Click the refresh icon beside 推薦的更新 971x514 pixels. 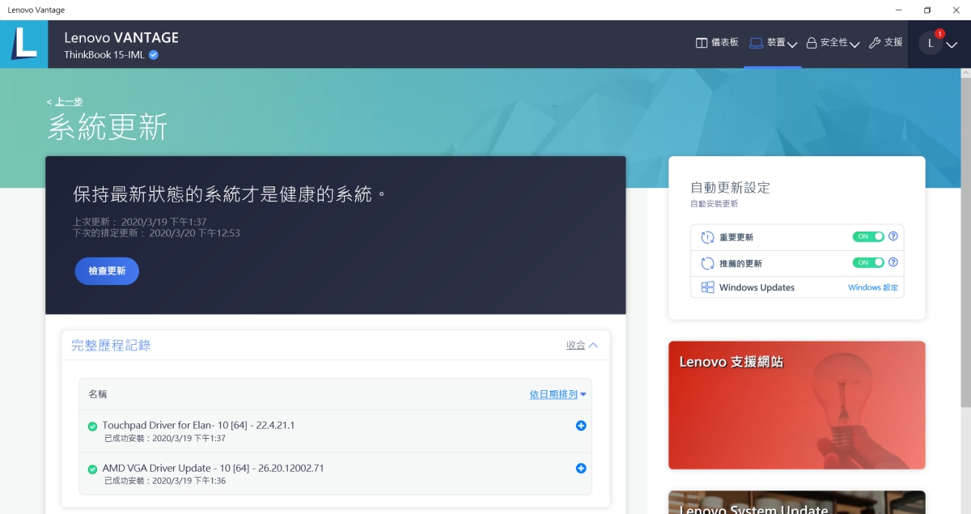coord(707,263)
